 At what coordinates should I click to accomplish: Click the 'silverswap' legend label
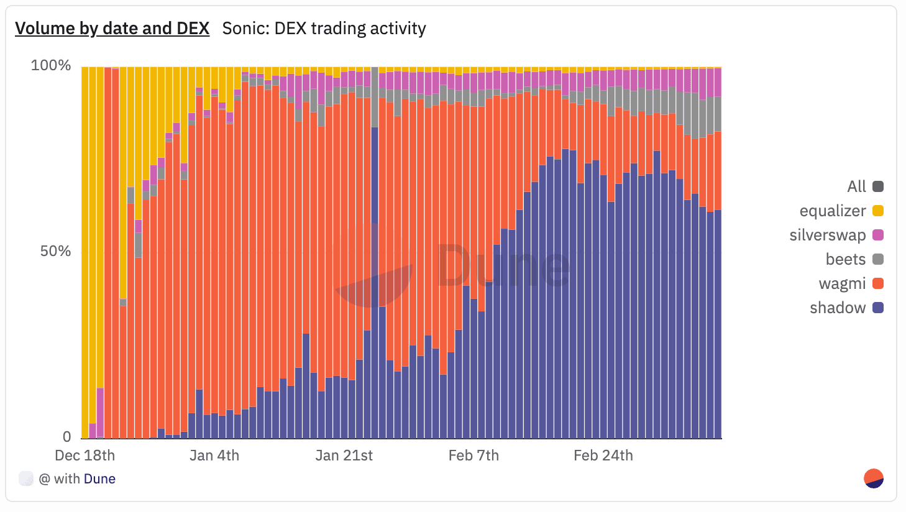pos(827,235)
